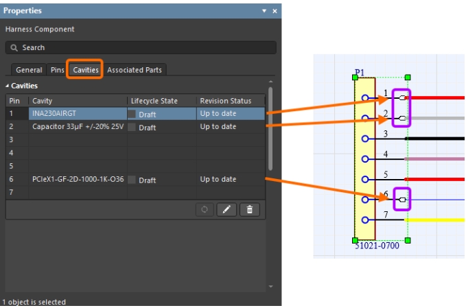Image resolution: width=466 pixels, height=308 pixels.
Task: Click the 51021-0700 component label
Action: tap(377, 246)
